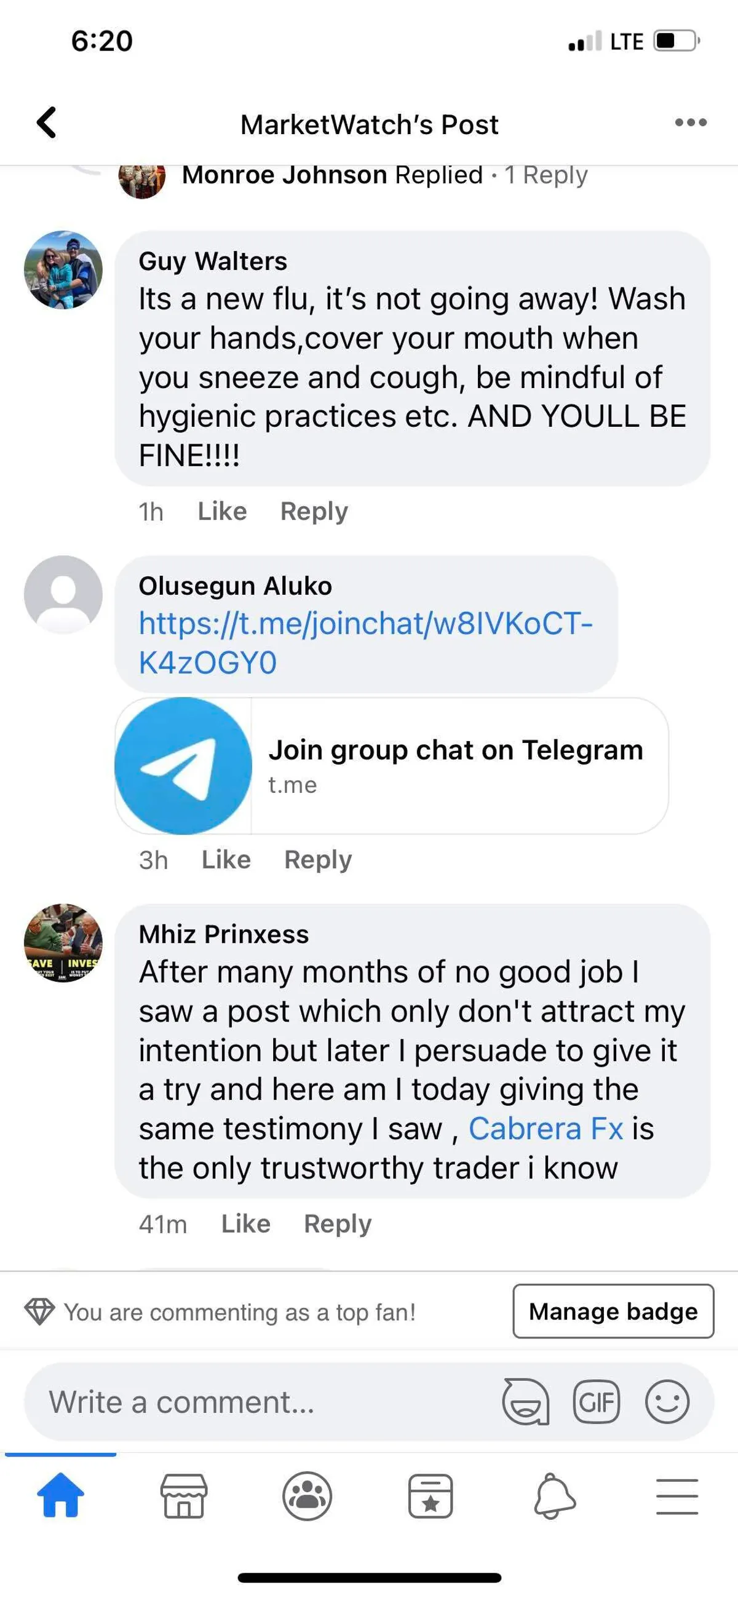Open the Notifications bell
This screenshot has height=1598, width=738.
[x=554, y=1495]
